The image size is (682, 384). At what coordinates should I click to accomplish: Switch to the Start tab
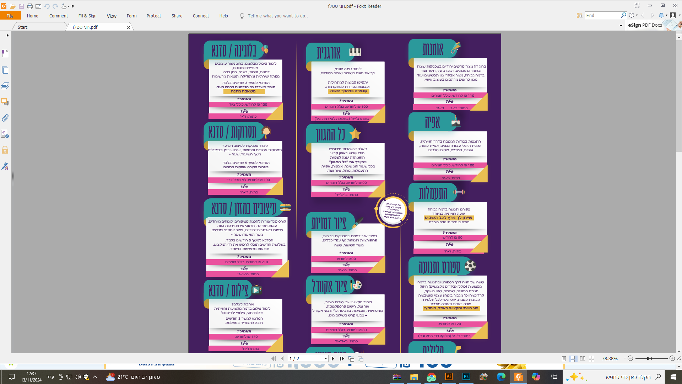[22, 27]
